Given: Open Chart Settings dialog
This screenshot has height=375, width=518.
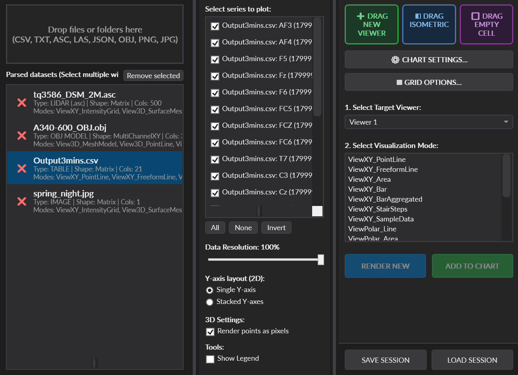Looking at the screenshot, I should pos(429,60).
